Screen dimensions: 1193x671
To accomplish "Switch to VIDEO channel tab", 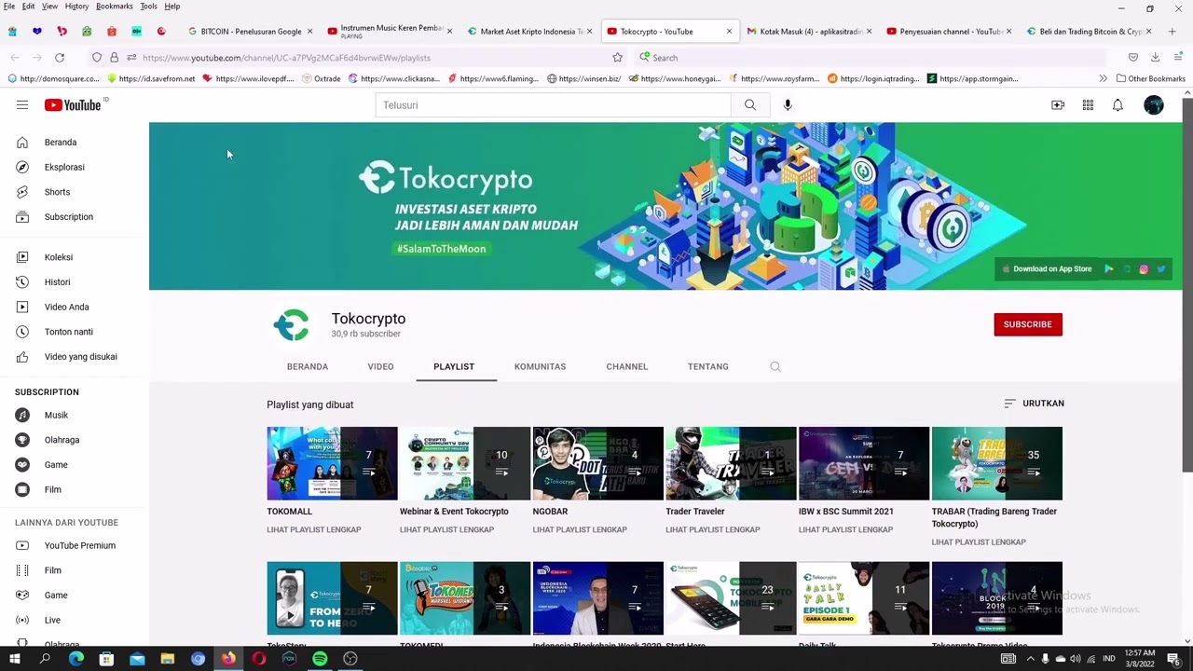I will tap(380, 367).
